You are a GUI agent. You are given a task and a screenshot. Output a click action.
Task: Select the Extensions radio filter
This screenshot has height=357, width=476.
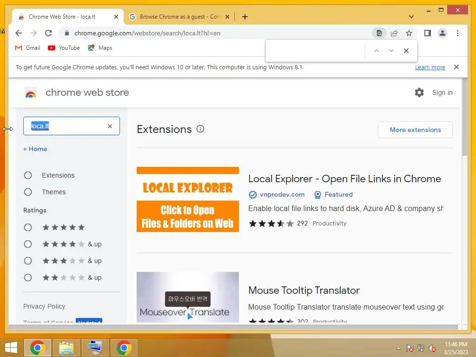coord(28,175)
